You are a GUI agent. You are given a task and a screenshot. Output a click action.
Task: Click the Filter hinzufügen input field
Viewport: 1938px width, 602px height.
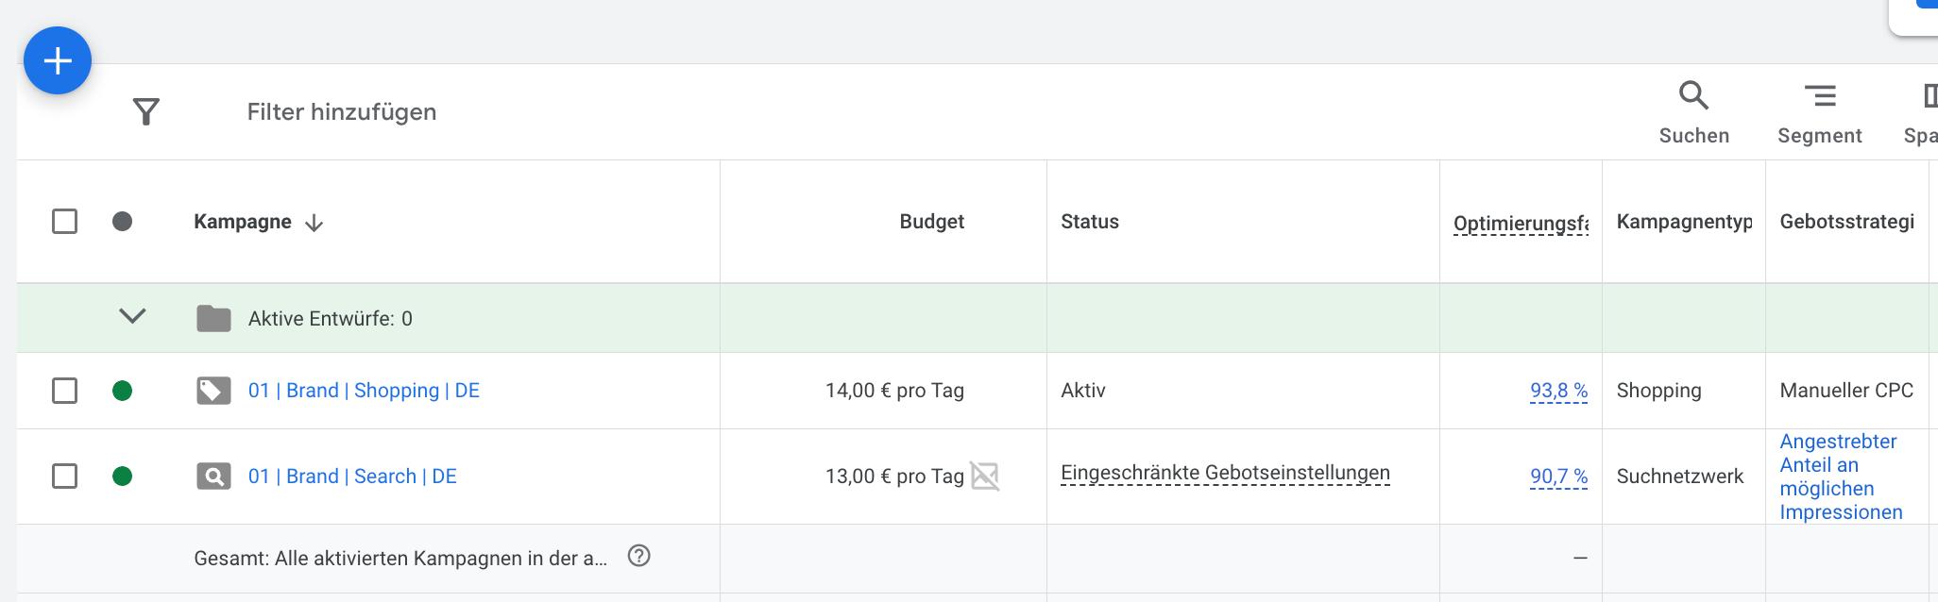coord(342,112)
